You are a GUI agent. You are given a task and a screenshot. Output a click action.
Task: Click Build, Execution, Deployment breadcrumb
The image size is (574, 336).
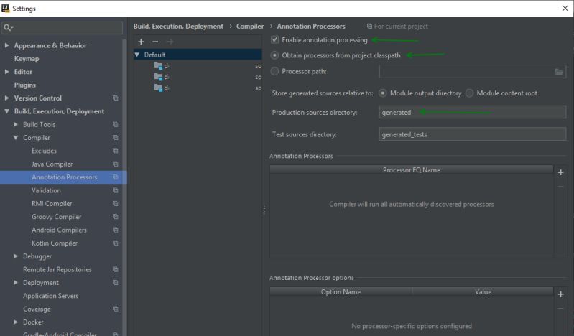178,27
